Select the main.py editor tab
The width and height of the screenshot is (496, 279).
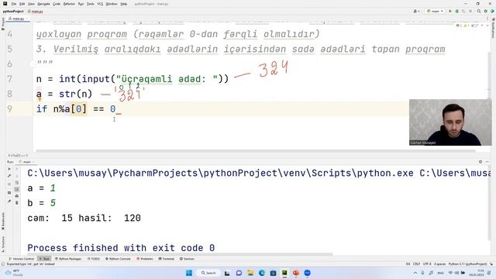(18, 19)
